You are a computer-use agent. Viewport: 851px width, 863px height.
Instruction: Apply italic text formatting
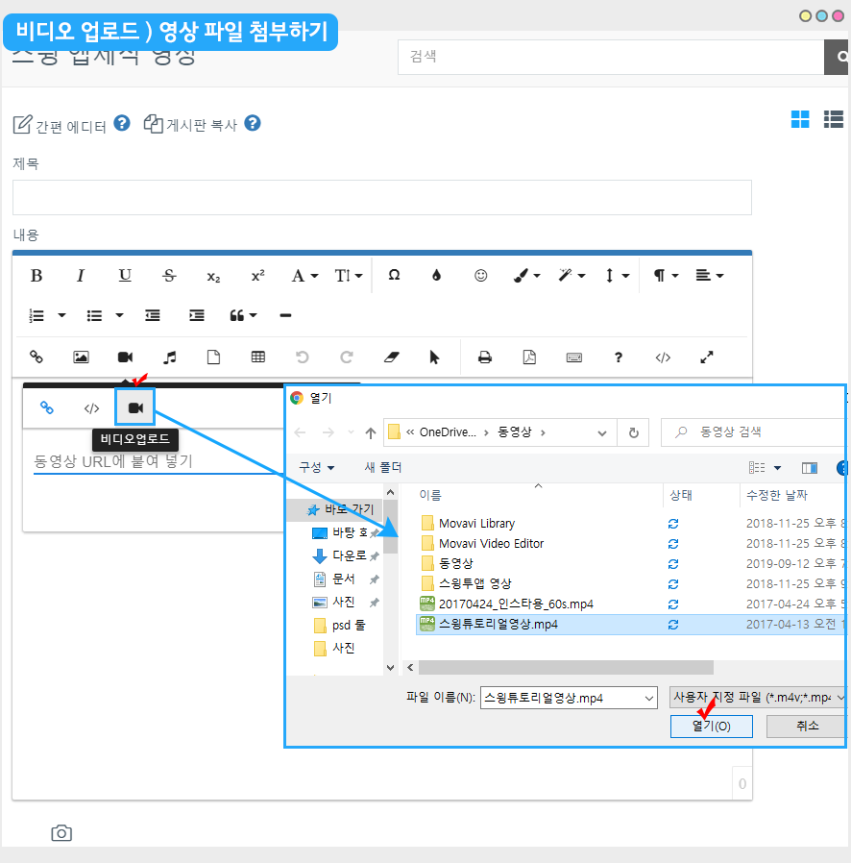click(81, 276)
